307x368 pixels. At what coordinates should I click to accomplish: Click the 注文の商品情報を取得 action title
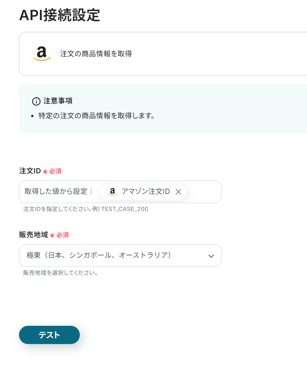(x=96, y=54)
